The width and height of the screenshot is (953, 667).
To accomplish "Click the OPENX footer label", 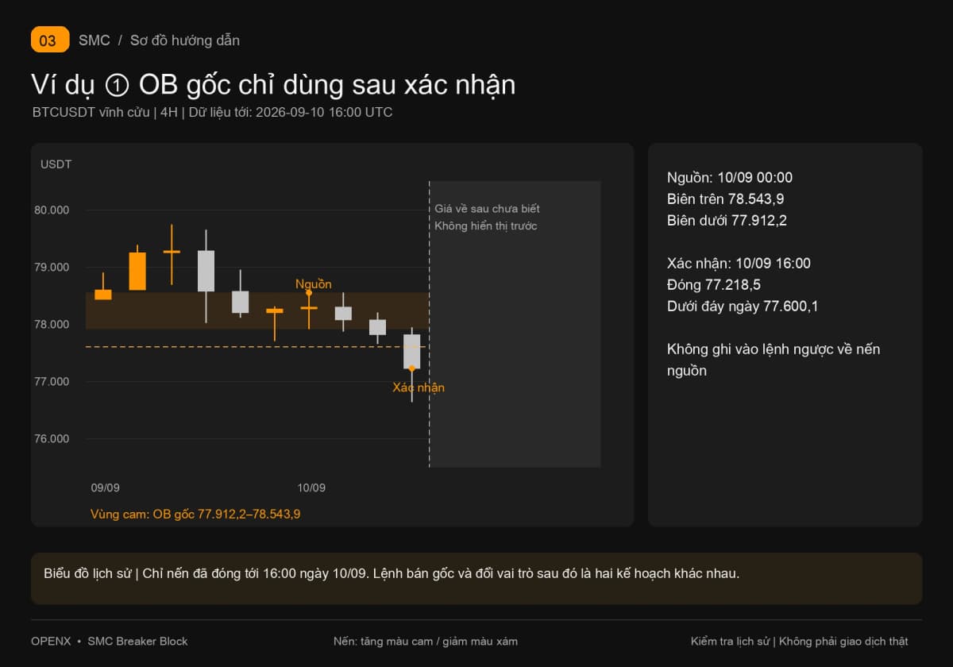I will (x=51, y=641).
